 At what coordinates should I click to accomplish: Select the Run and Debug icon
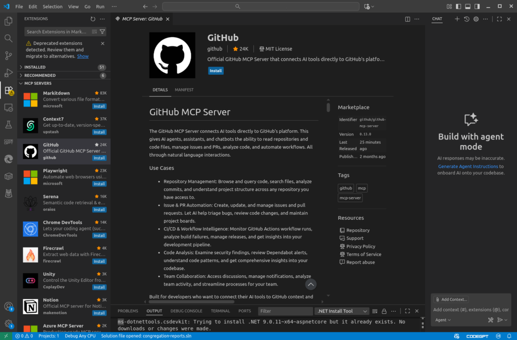pyautogui.click(x=8, y=72)
